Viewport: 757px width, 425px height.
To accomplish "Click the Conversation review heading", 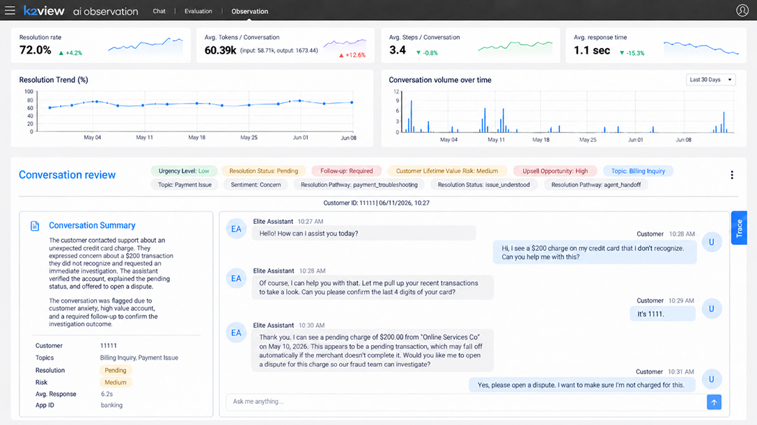I will coord(67,175).
